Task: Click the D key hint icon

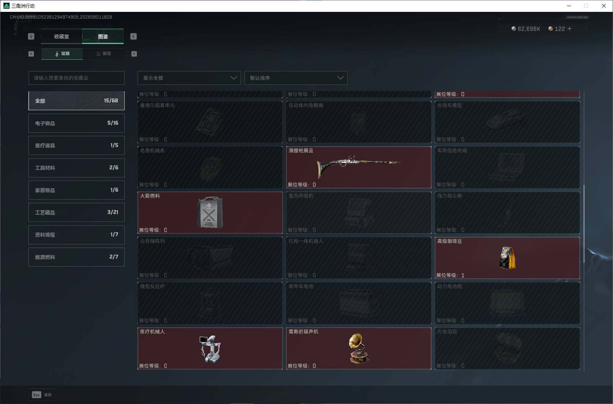Action: point(134,54)
